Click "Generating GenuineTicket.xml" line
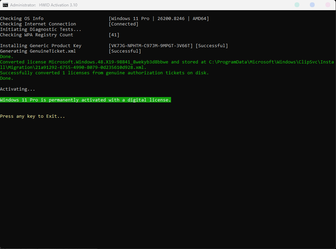Screen dimensions: 336x249 tap(38, 51)
